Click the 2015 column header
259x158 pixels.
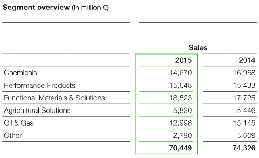[x=183, y=60]
